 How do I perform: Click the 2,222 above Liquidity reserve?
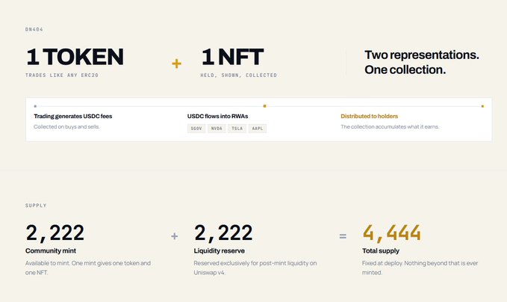[223, 233]
